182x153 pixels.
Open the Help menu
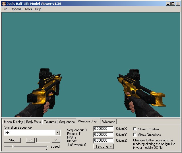[38, 9]
